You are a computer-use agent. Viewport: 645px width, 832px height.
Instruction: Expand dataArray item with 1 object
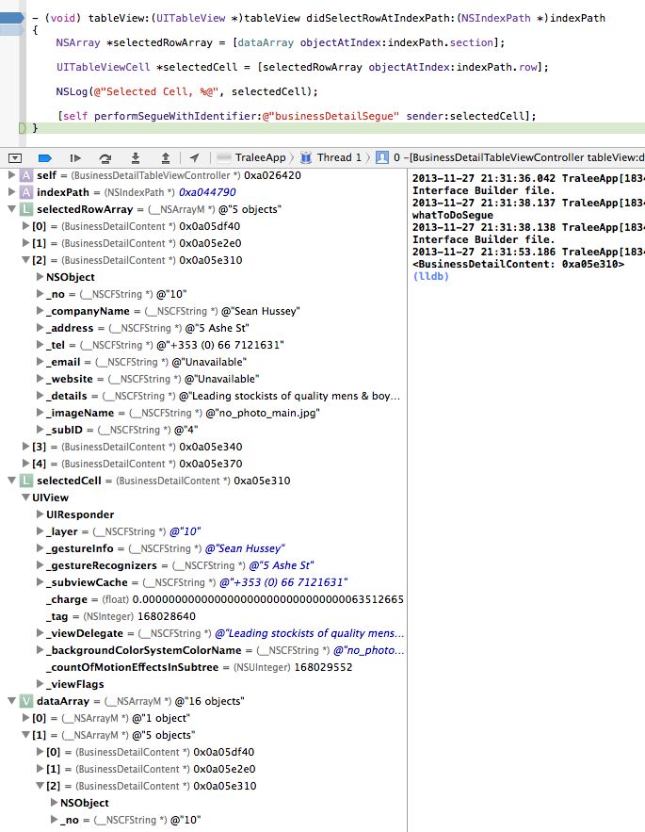(25, 718)
